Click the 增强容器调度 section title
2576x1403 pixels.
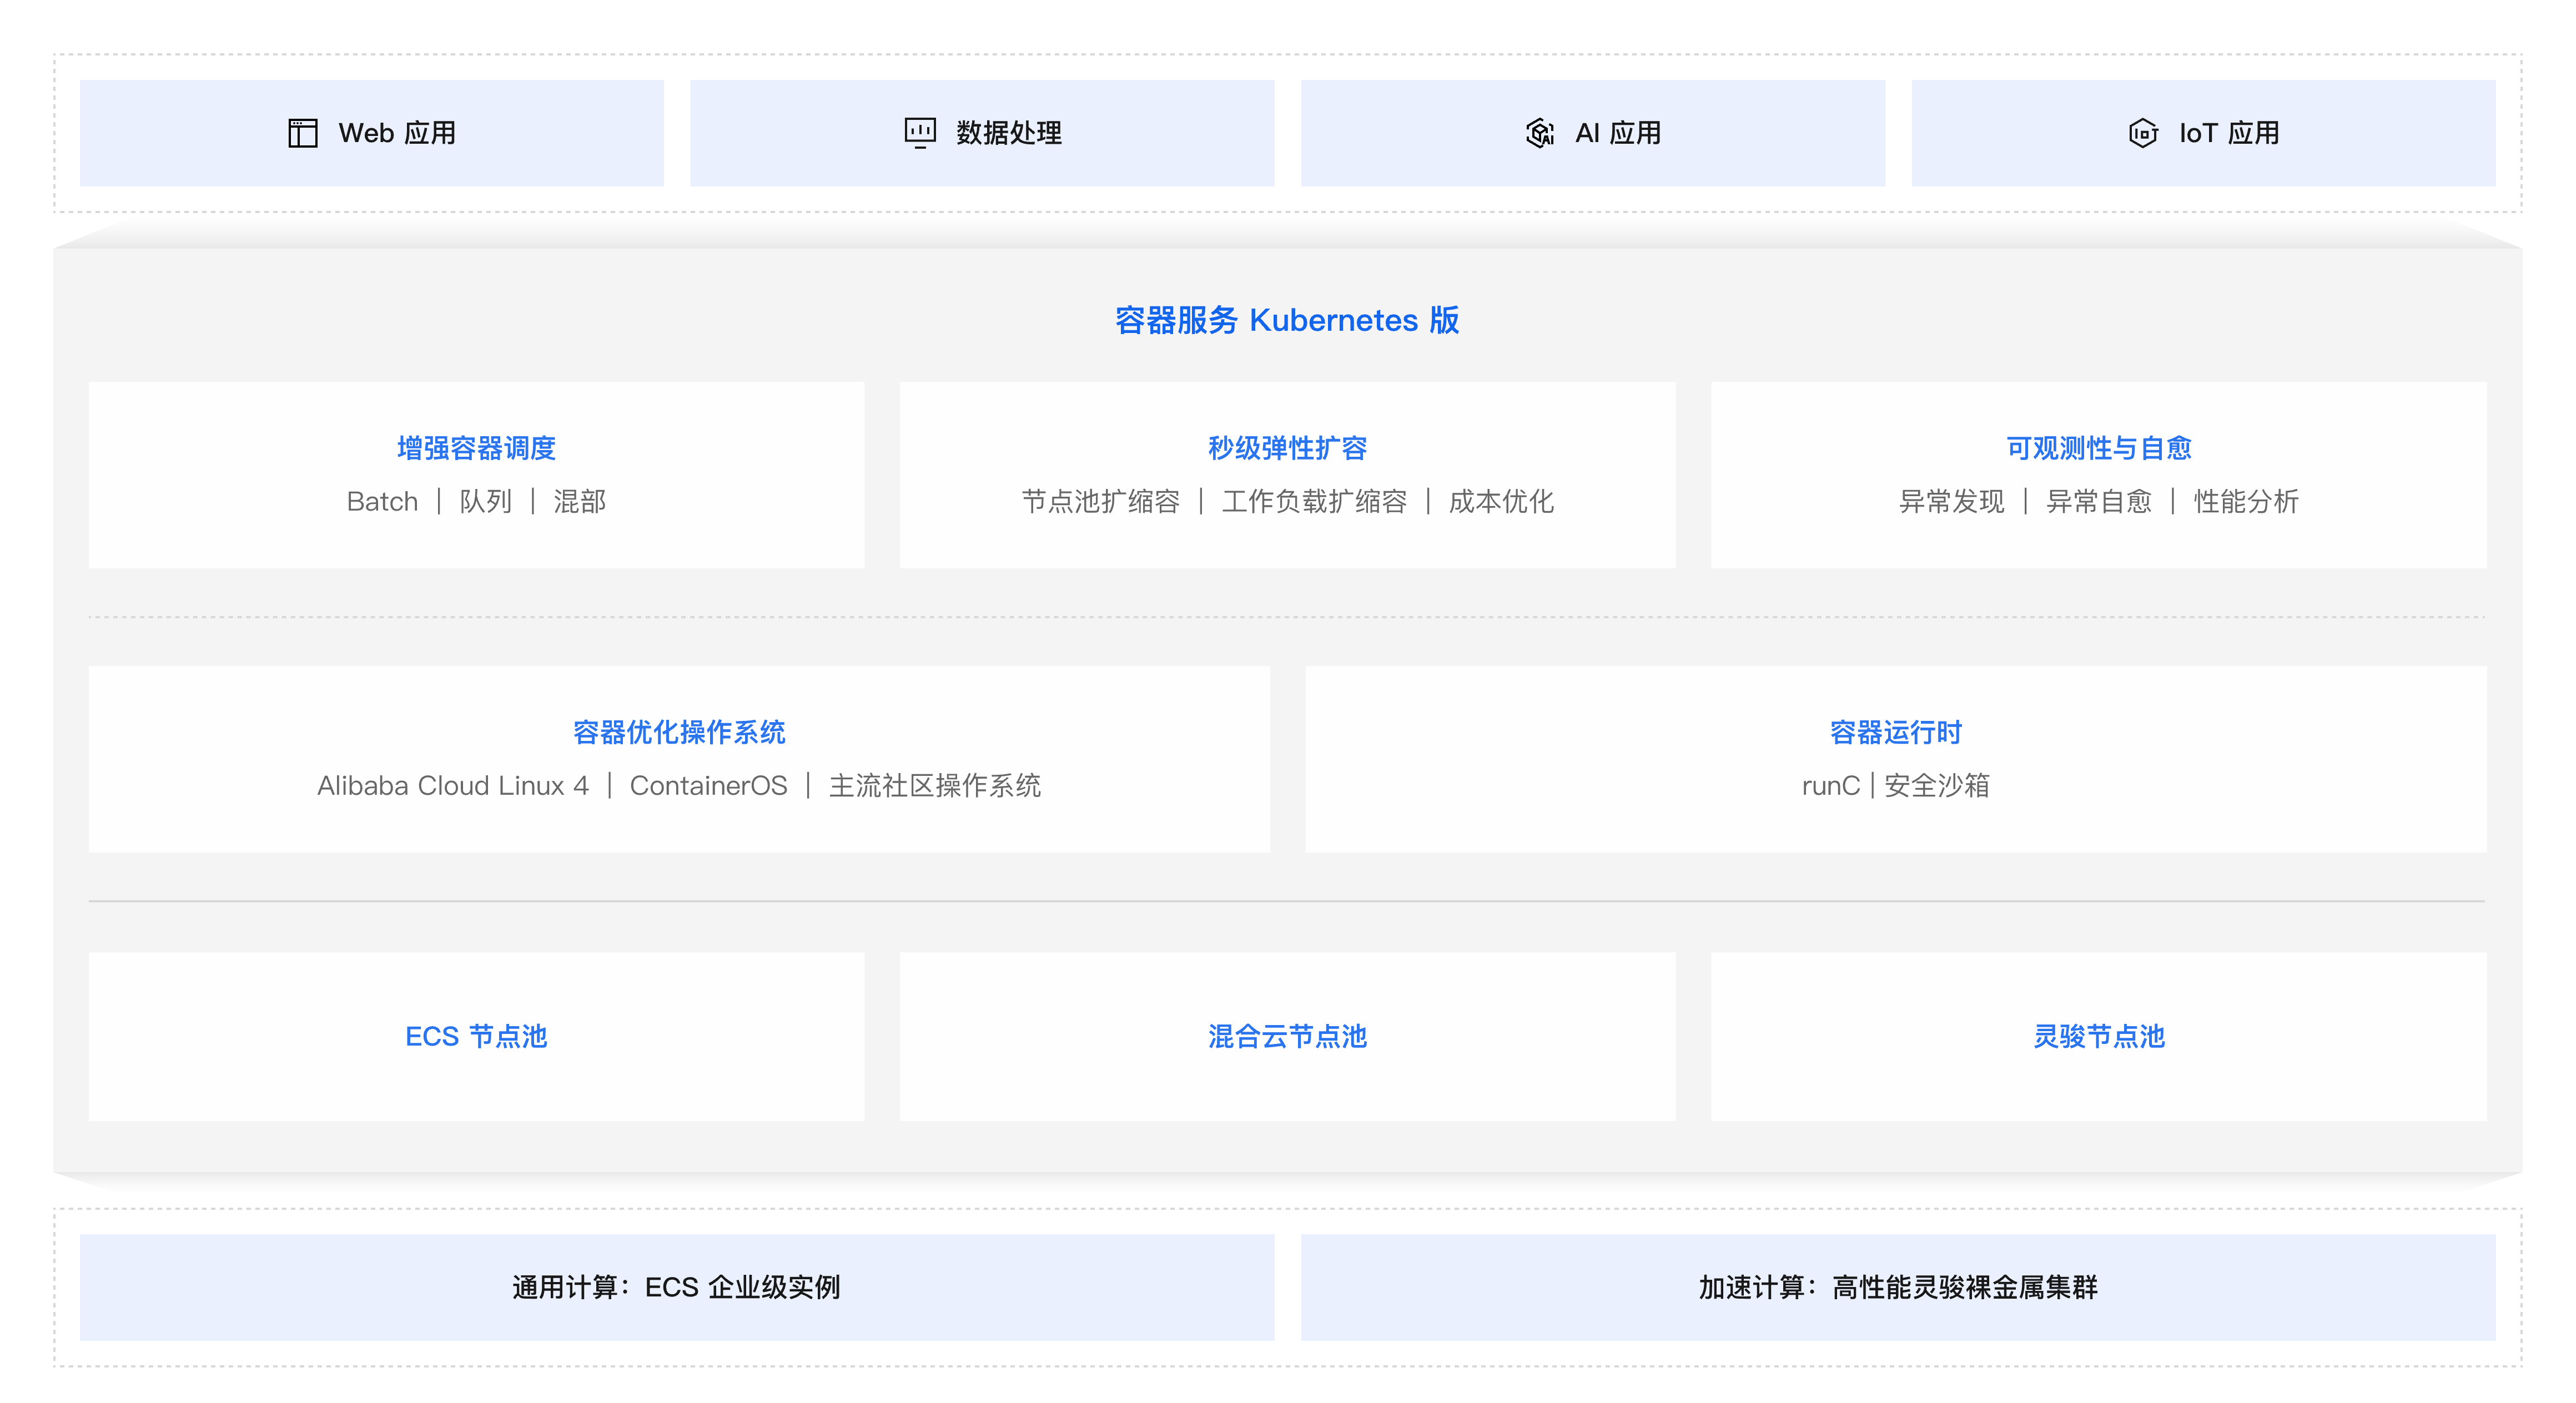pyautogui.click(x=476, y=449)
